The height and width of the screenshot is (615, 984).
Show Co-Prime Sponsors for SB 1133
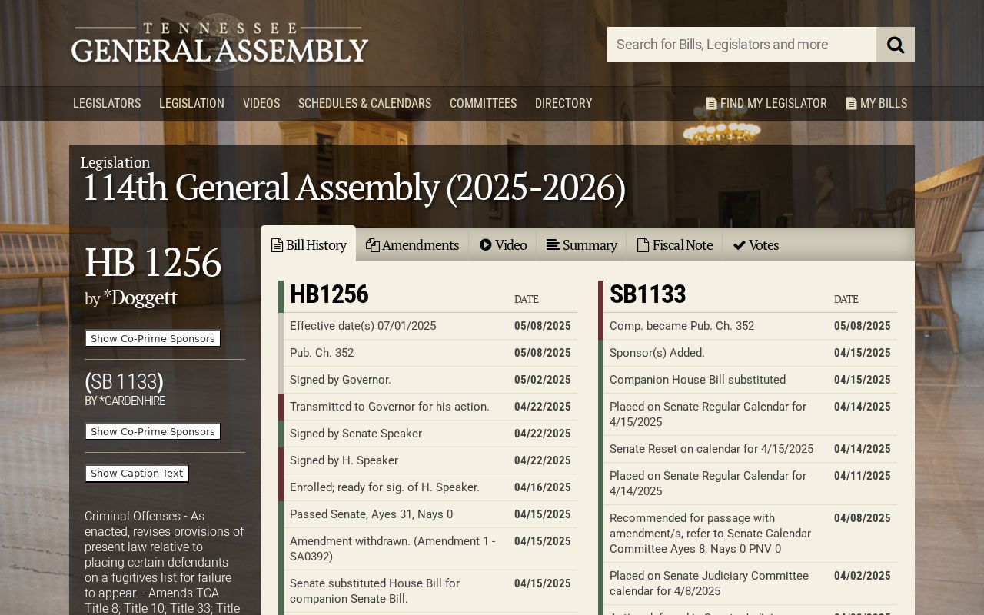tap(153, 431)
